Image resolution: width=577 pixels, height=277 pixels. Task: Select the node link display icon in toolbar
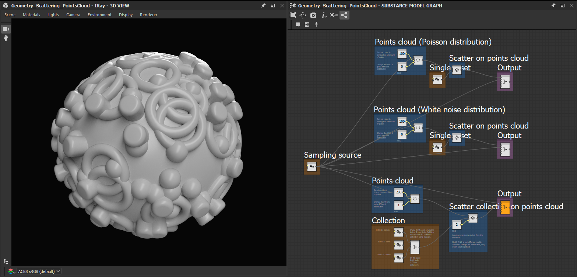pyautogui.click(x=333, y=15)
